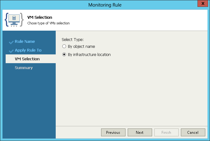
Task: Select the By infrastructure location radio button
Action: click(x=64, y=55)
